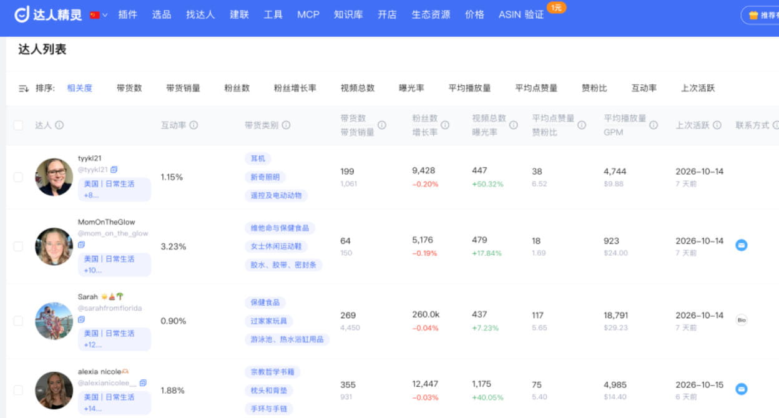
Task: Click info icon beside 平均点赞量 赞粉比 header
Action: point(582,125)
